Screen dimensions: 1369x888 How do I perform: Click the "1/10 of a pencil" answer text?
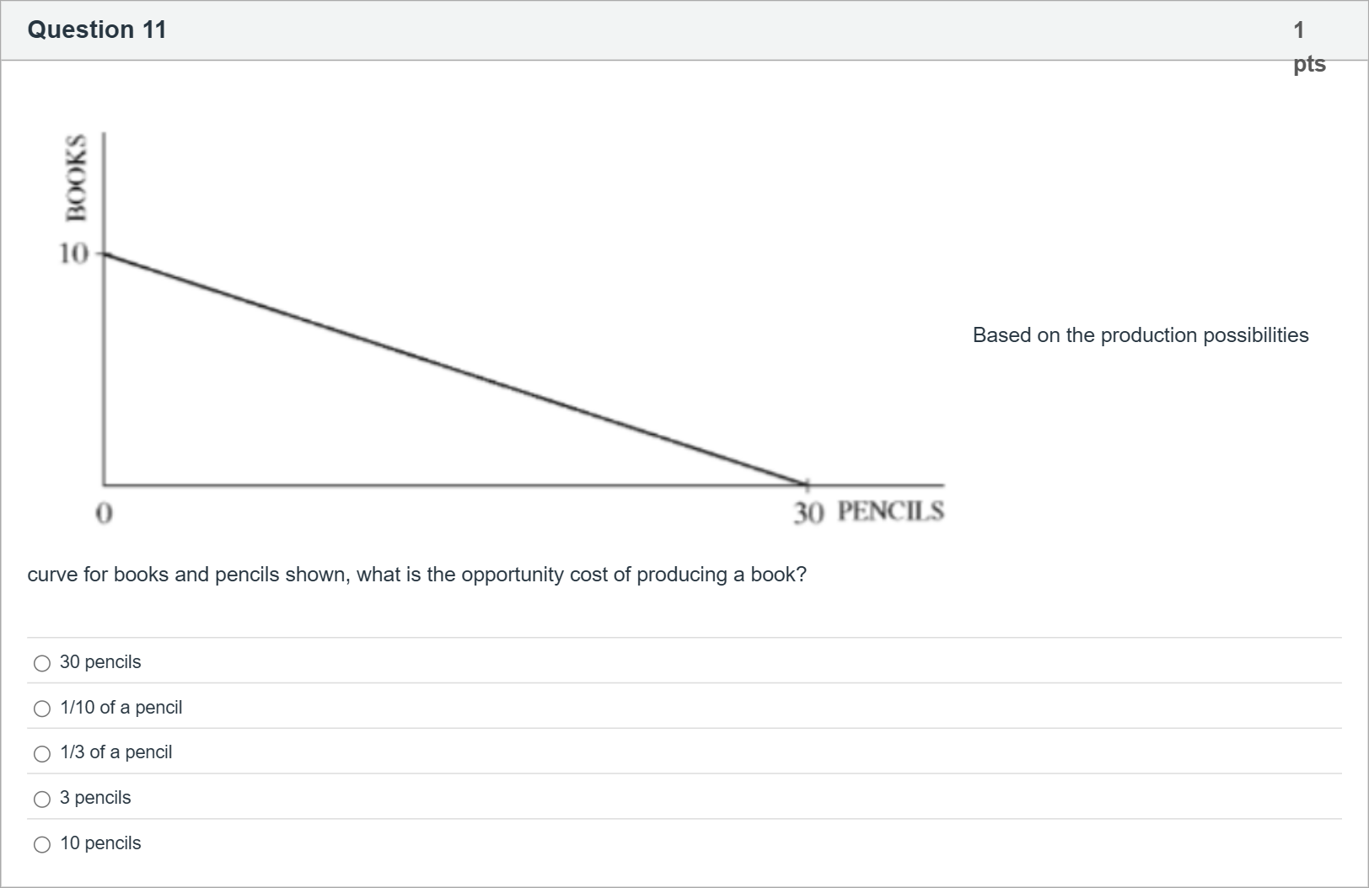point(121,708)
